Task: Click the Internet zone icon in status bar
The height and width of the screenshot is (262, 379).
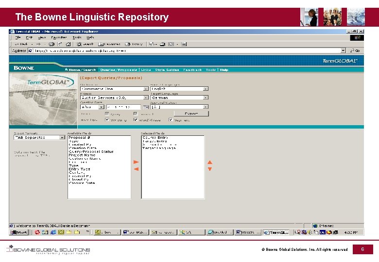Action: tap(315, 226)
